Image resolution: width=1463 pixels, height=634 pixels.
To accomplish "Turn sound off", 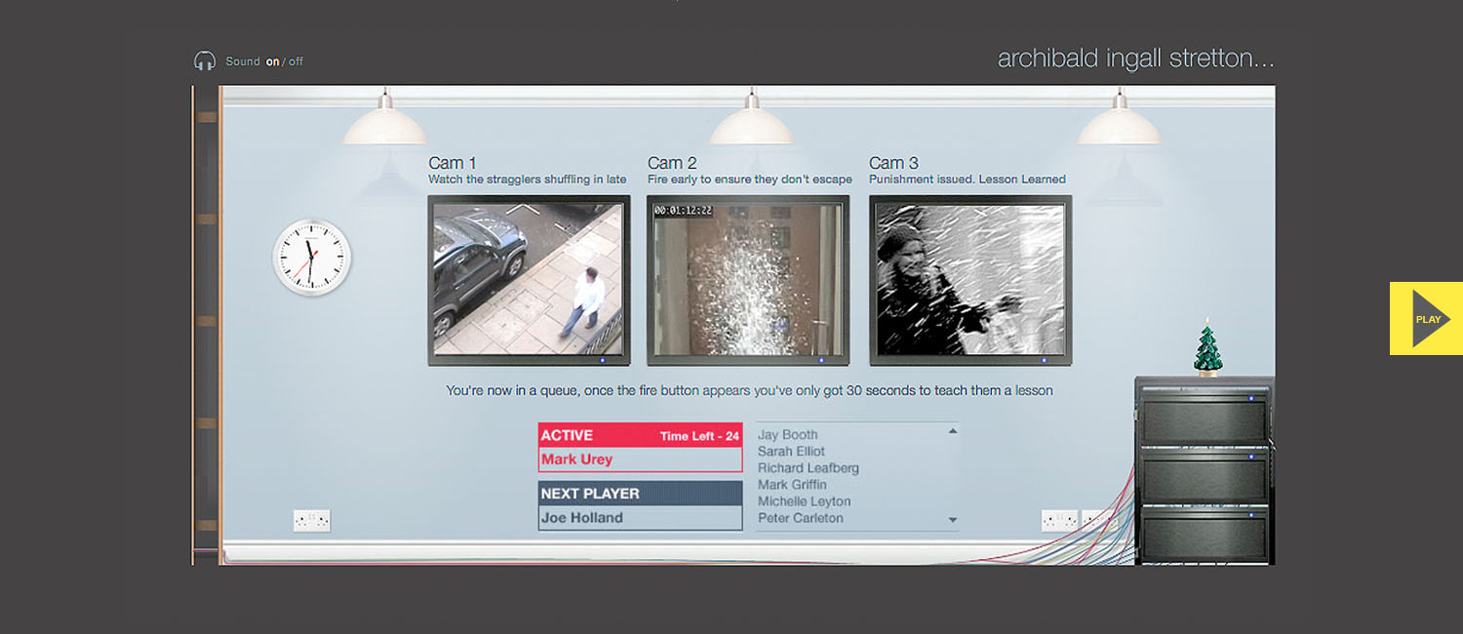I will pos(296,61).
